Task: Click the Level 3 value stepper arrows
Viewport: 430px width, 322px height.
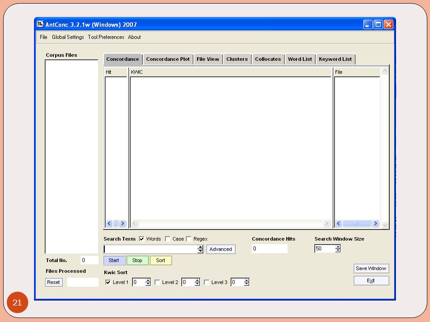Action: tap(246, 282)
